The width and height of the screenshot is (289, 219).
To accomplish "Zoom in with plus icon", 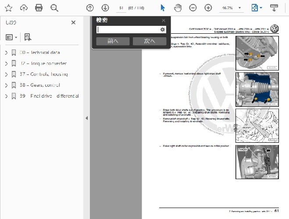I will tap(208, 8).
